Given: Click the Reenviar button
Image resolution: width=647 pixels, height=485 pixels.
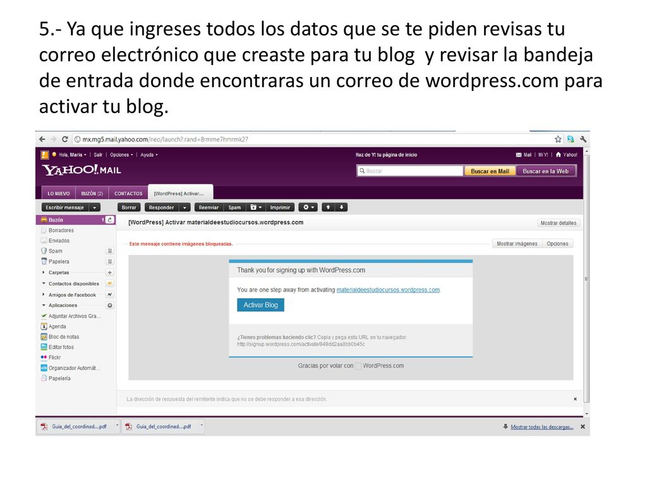Looking at the screenshot, I should (x=209, y=207).
